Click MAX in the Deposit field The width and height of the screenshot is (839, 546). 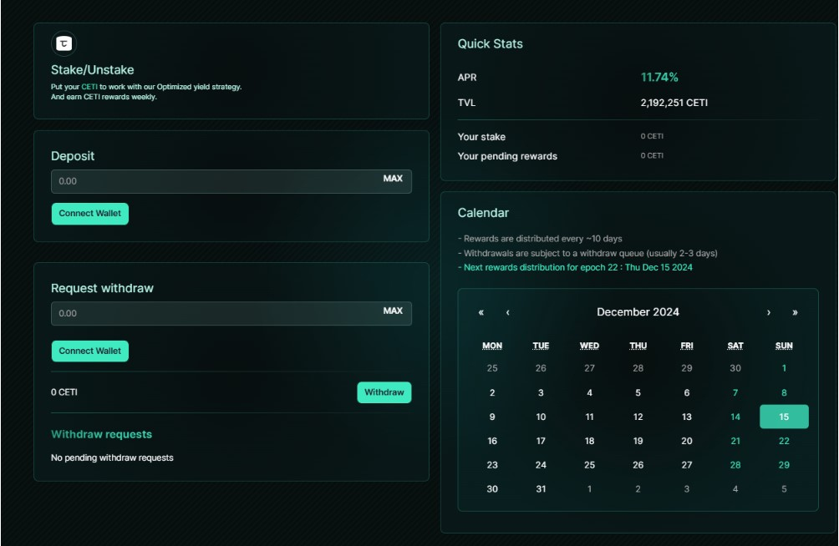pyautogui.click(x=393, y=179)
